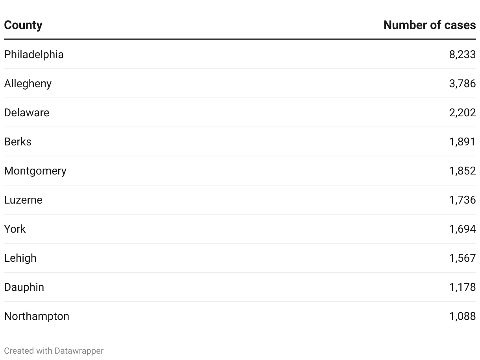Select the Lehigh county cell
Image resolution: width=480 pixels, height=360 pixels.
20,258
